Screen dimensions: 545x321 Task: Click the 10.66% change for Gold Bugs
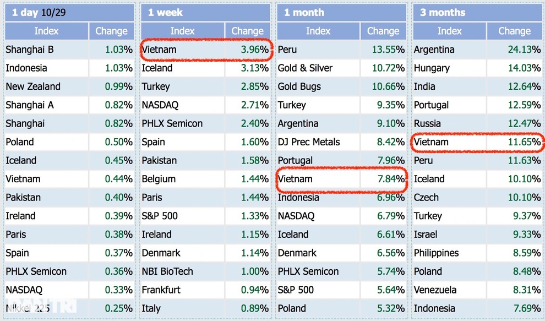point(388,86)
